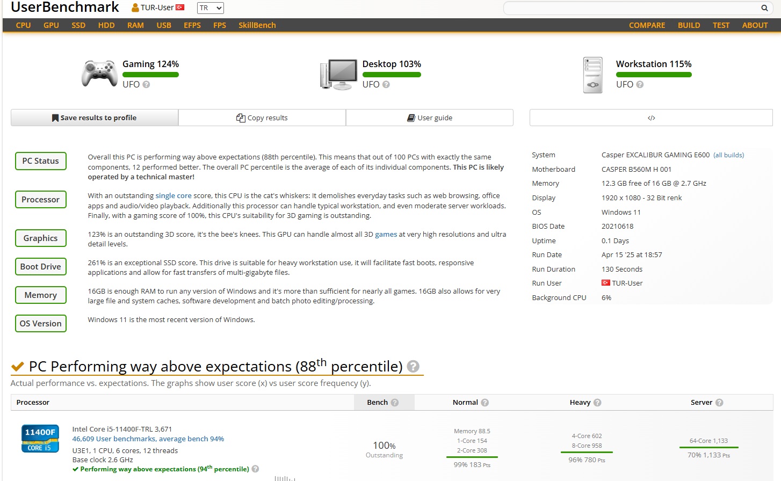Image resolution: width=781 pixels, height=481 pixels.
Task: Click the Gaming controller icon
Action: pyautogui.click(x=99, y=74)
